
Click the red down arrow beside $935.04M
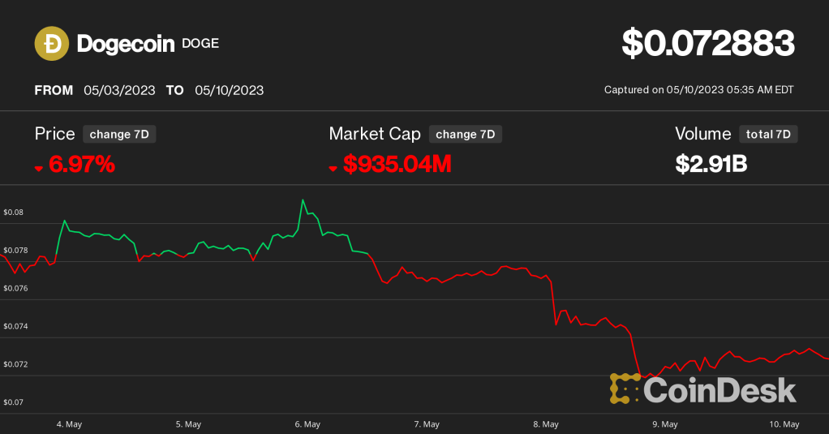pos(333,168)
